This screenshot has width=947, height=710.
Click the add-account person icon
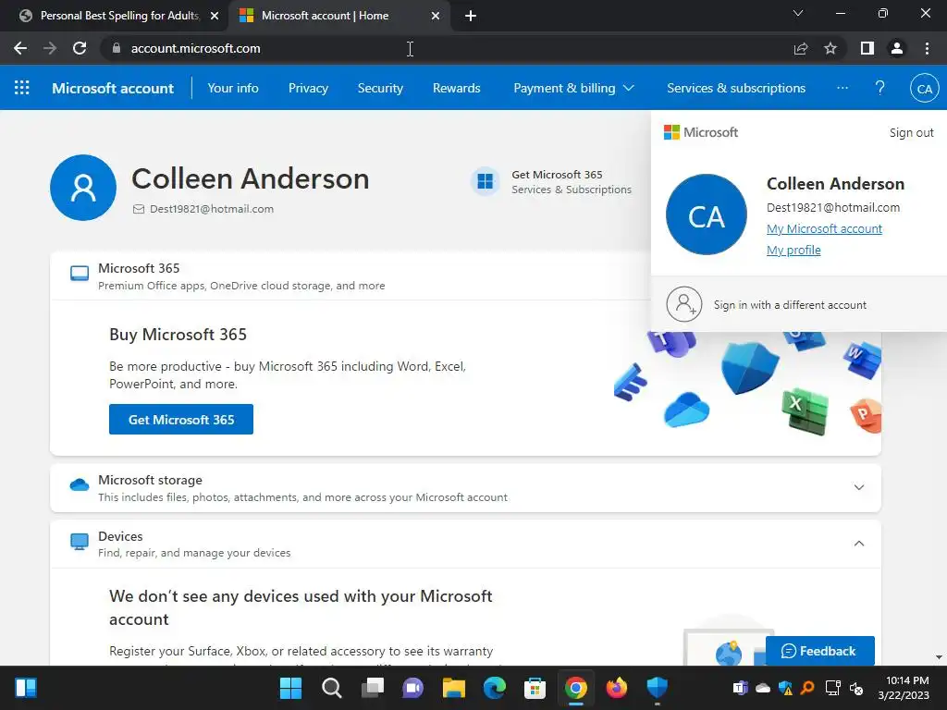(x=684, y=303)
